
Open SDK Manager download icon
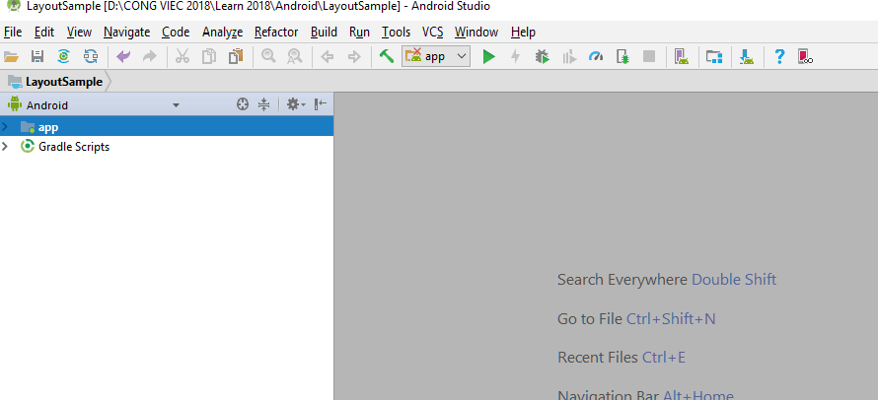coord(747,57)
